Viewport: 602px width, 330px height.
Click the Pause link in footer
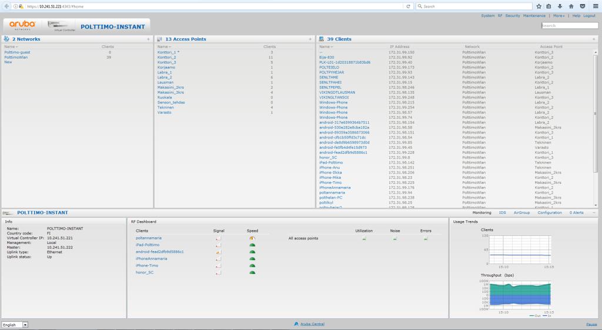tap(591, 324)
